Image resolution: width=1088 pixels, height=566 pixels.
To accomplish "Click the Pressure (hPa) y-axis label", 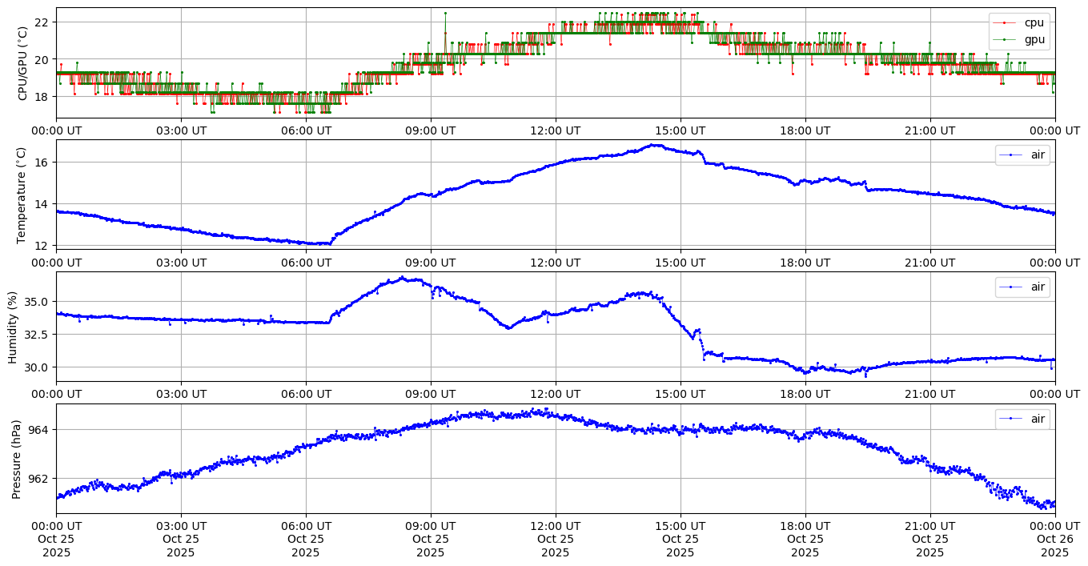I will coord(17,458).
